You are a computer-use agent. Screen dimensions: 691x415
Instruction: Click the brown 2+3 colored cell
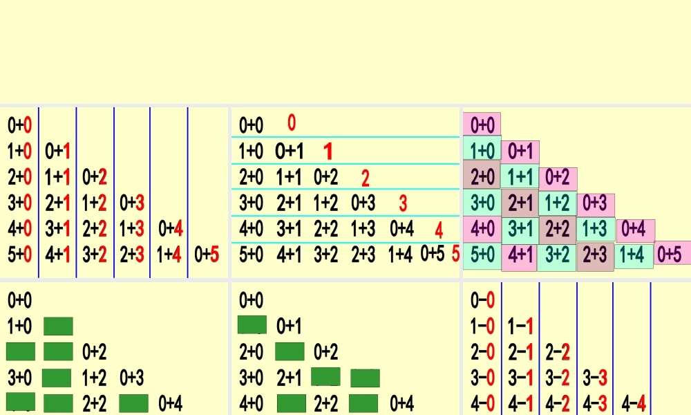click(x=596, y=255)
